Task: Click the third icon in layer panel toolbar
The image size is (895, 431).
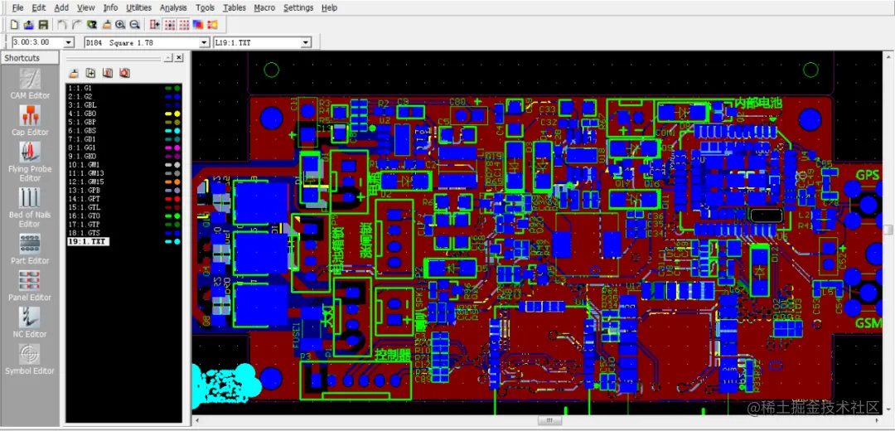Action: [107, 73]
